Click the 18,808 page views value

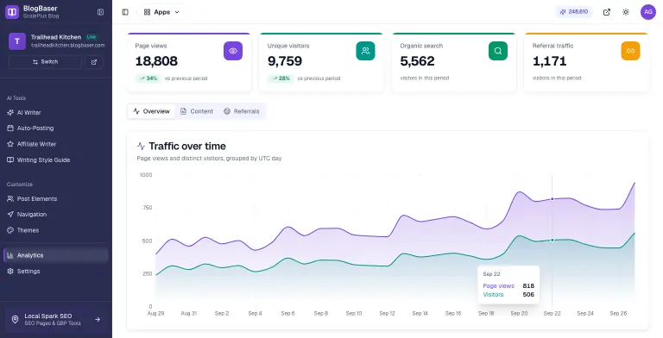point(156,61)
